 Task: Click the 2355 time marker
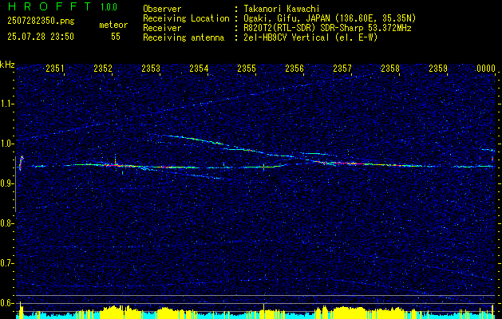(247, 69)
